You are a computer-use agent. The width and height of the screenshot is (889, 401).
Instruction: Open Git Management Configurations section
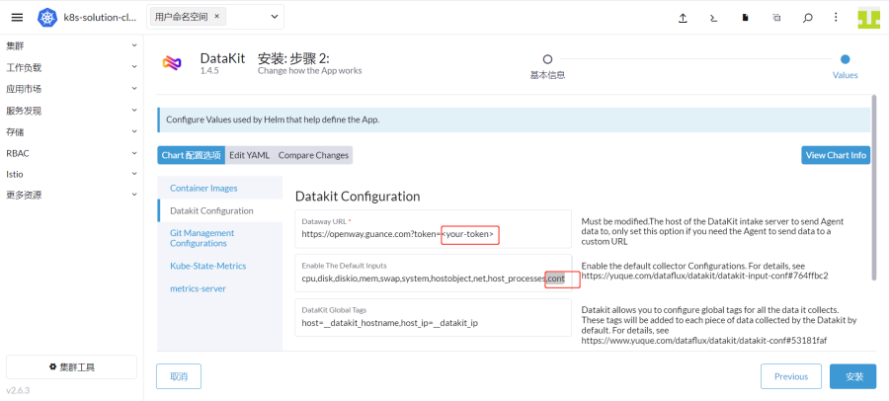pos(220,238)
